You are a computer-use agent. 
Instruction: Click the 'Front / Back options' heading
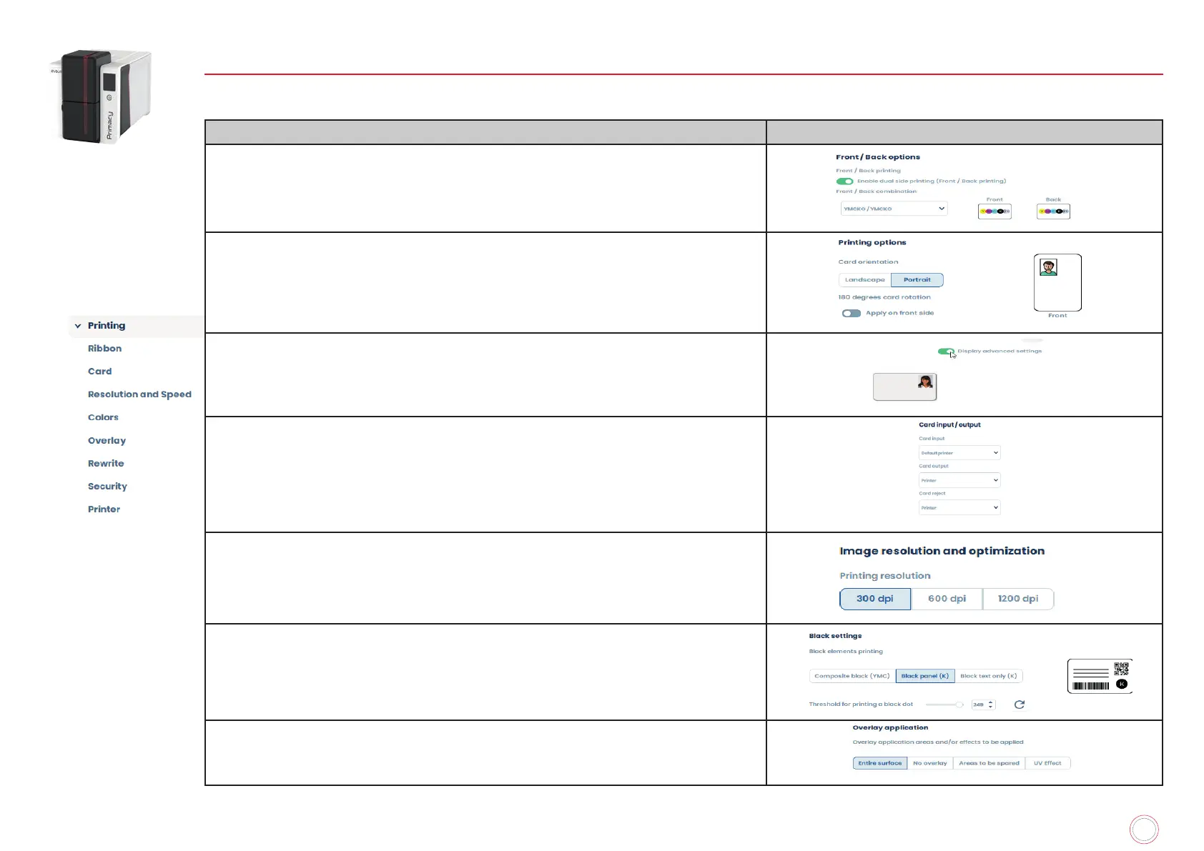point(878,157)
